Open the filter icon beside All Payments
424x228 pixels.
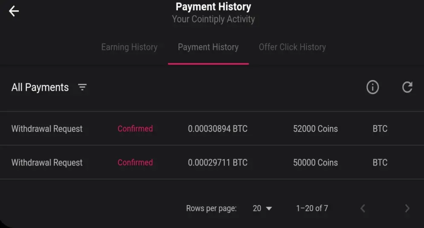tap(82, 87)
